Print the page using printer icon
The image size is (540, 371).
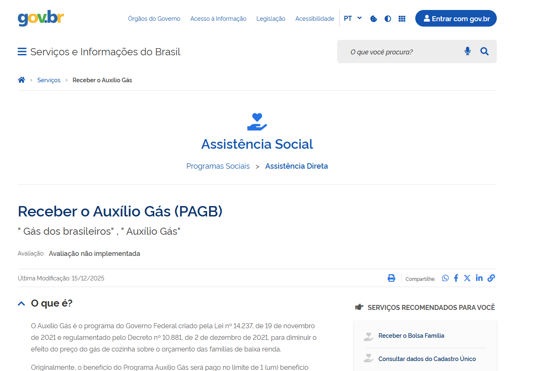(x=391, y=278)
